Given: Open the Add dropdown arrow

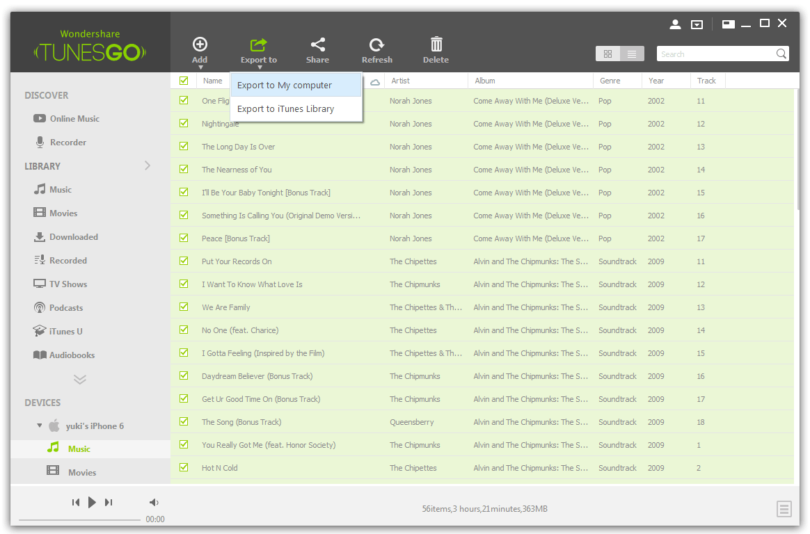Looking at the screenshot, I should coord(200,67).
